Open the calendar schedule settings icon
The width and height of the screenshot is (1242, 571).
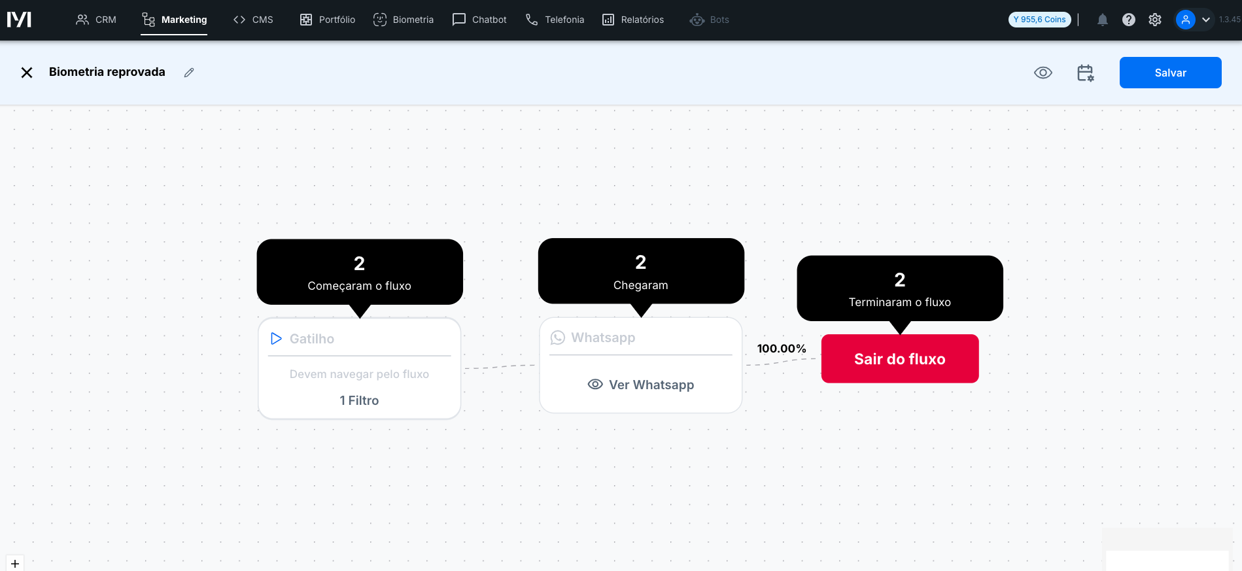pos(1085,73)
